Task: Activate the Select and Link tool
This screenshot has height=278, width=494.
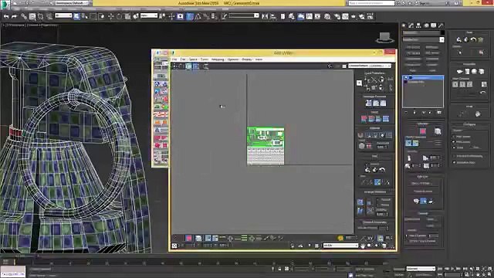Action: (x=24, y=16)
